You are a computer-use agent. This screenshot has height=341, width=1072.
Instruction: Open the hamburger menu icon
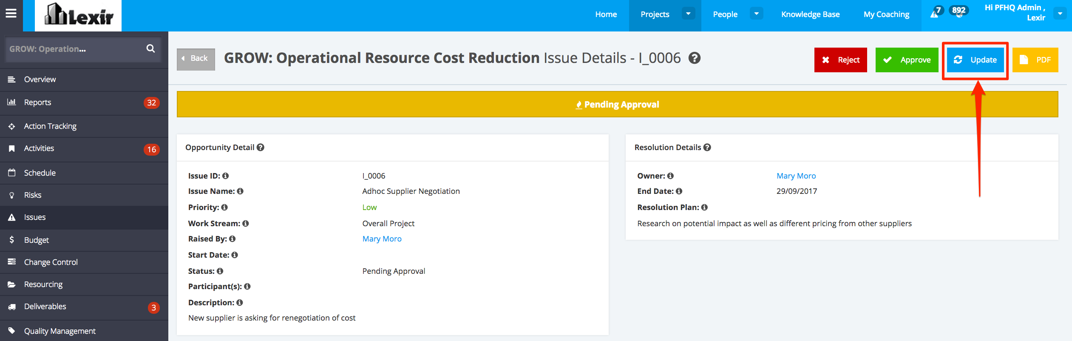click(x=11, y=14)
